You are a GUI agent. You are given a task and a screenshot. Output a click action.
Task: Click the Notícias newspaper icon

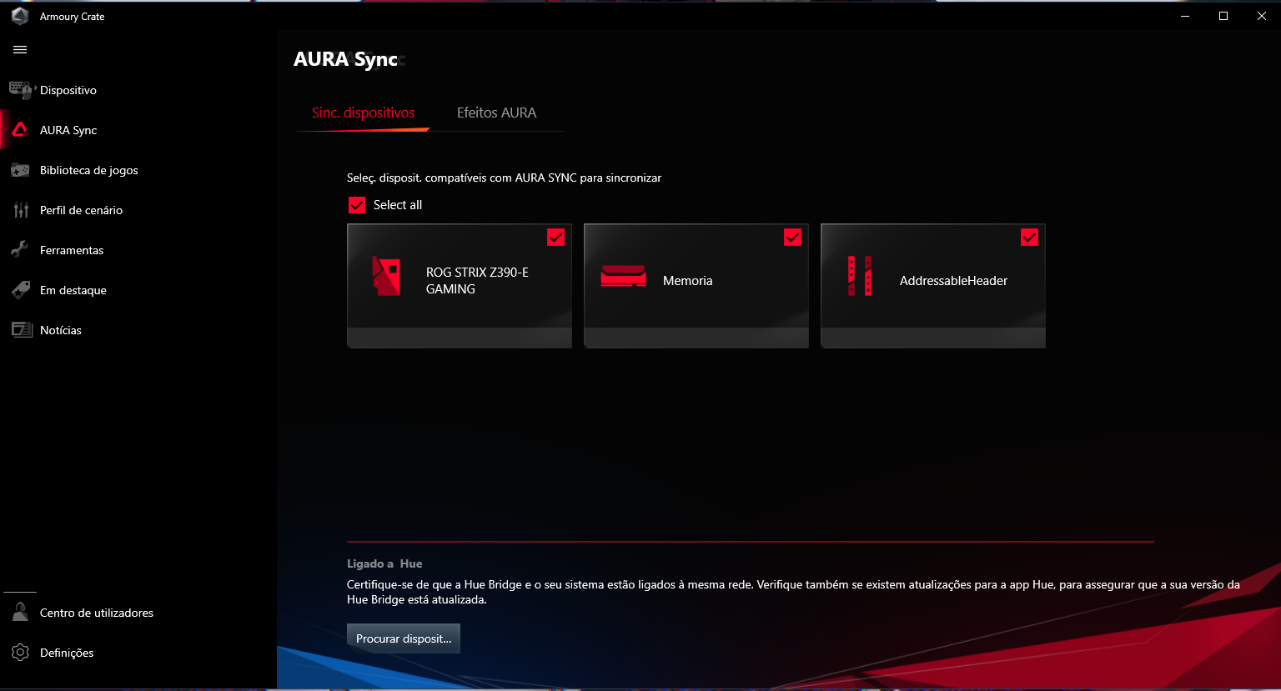20,330
